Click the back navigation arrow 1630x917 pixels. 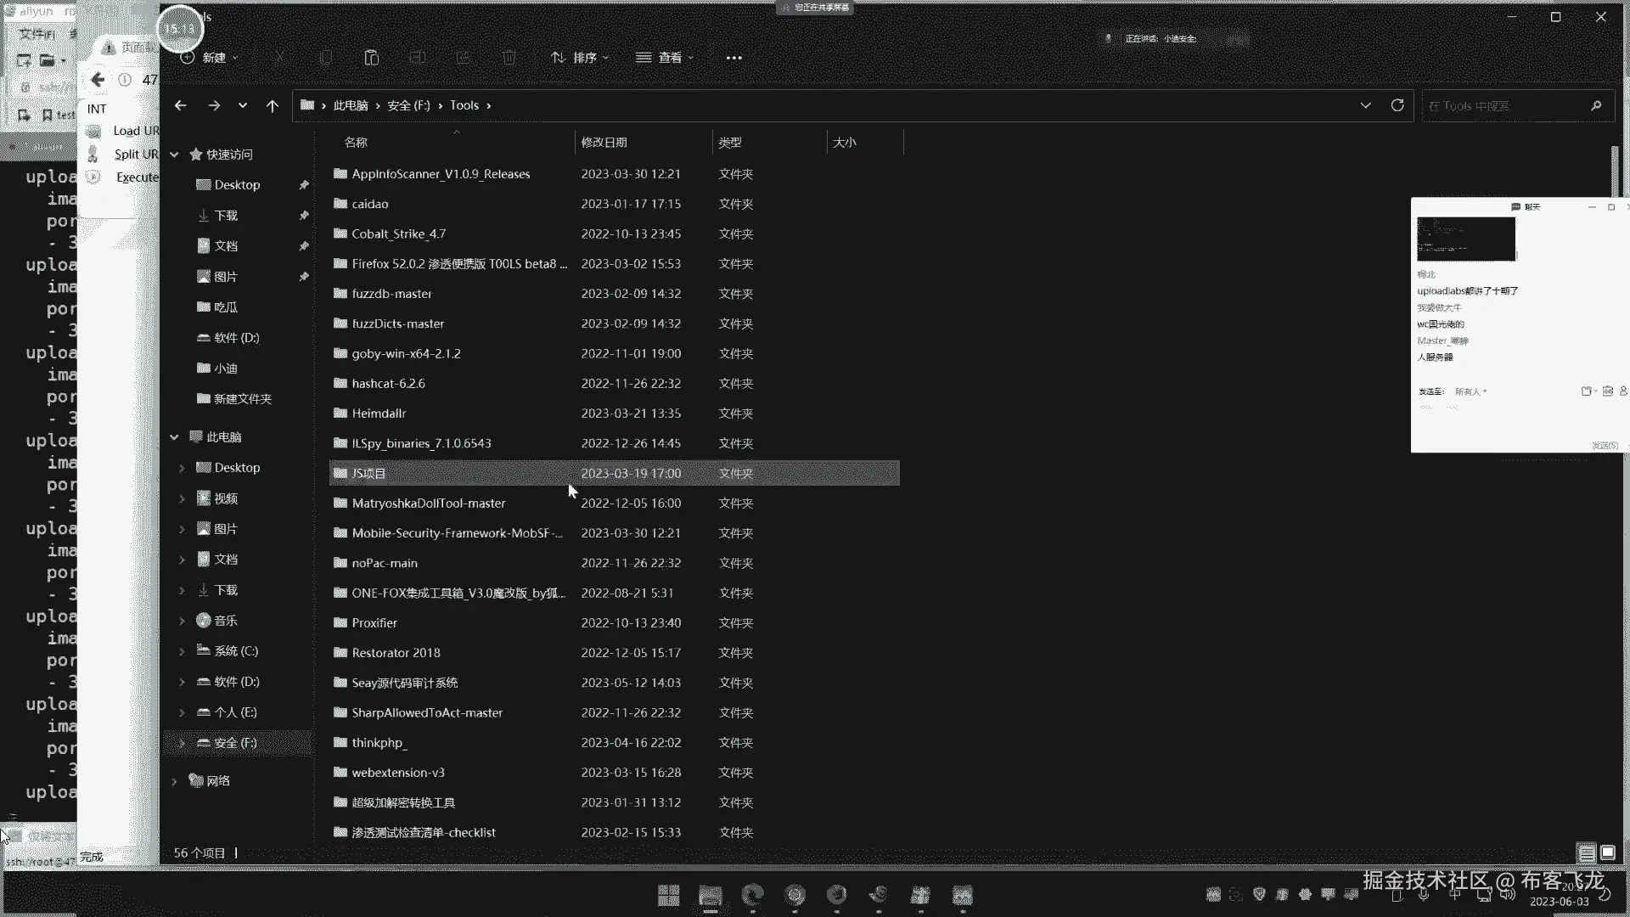(x=180, y=105)
